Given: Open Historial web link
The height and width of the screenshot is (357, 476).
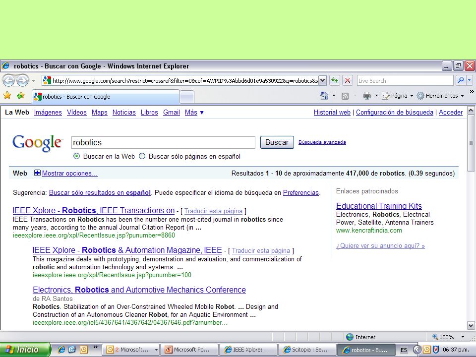Looking at the screenshot, I should click(332, 113).
